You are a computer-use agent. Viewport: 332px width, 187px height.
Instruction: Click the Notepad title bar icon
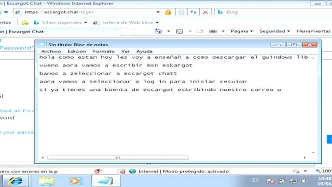[x=43, y=45]
